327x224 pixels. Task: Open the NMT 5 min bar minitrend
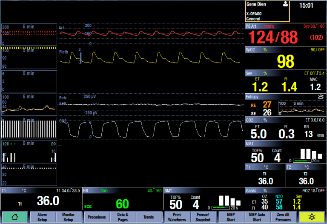(x=29, y=152)
